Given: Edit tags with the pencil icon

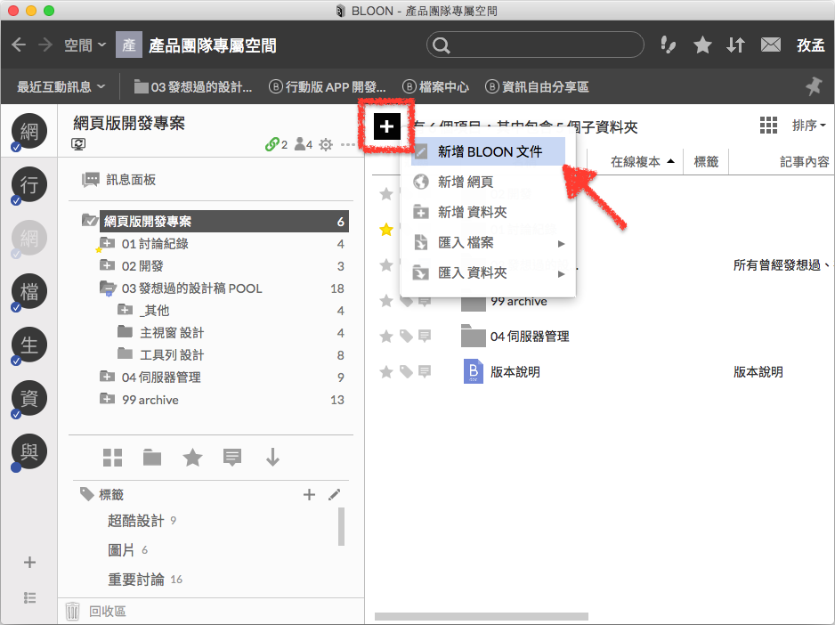Looking at the screenshot, I should pyautogui.click(x=335, y=494).
